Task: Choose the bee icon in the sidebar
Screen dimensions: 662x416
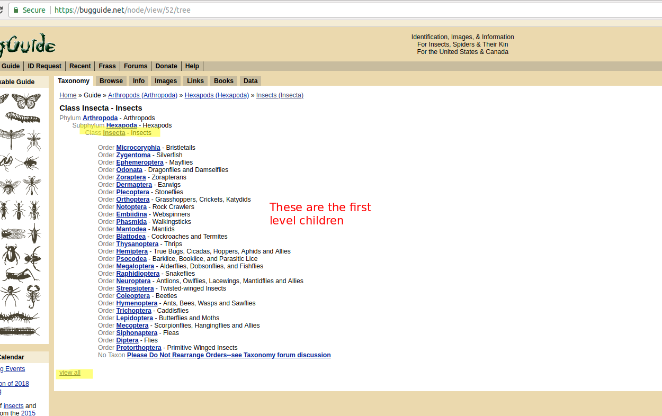Action: [x=10, y=186]
